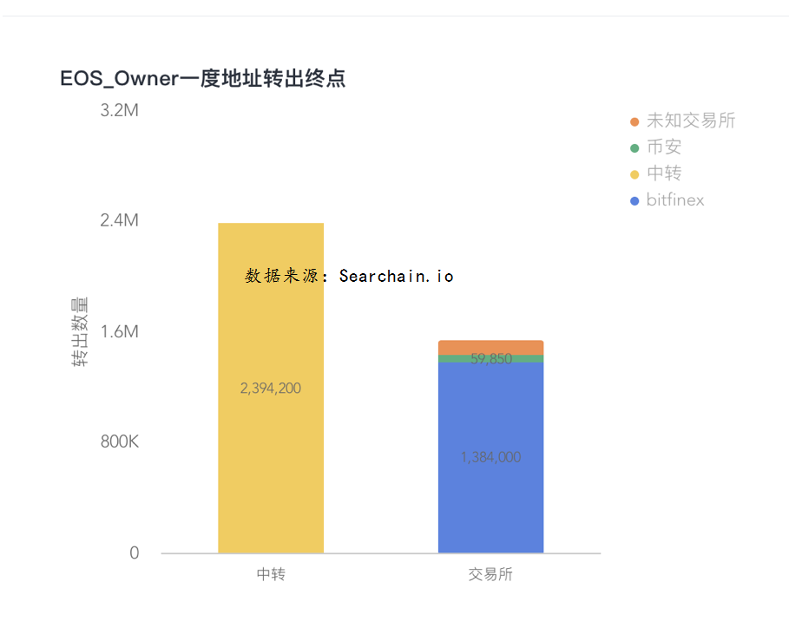Click the 2.4M y-axis tick
The height and width of the screenshot is (621, 789).
click(x=119, y=220)
